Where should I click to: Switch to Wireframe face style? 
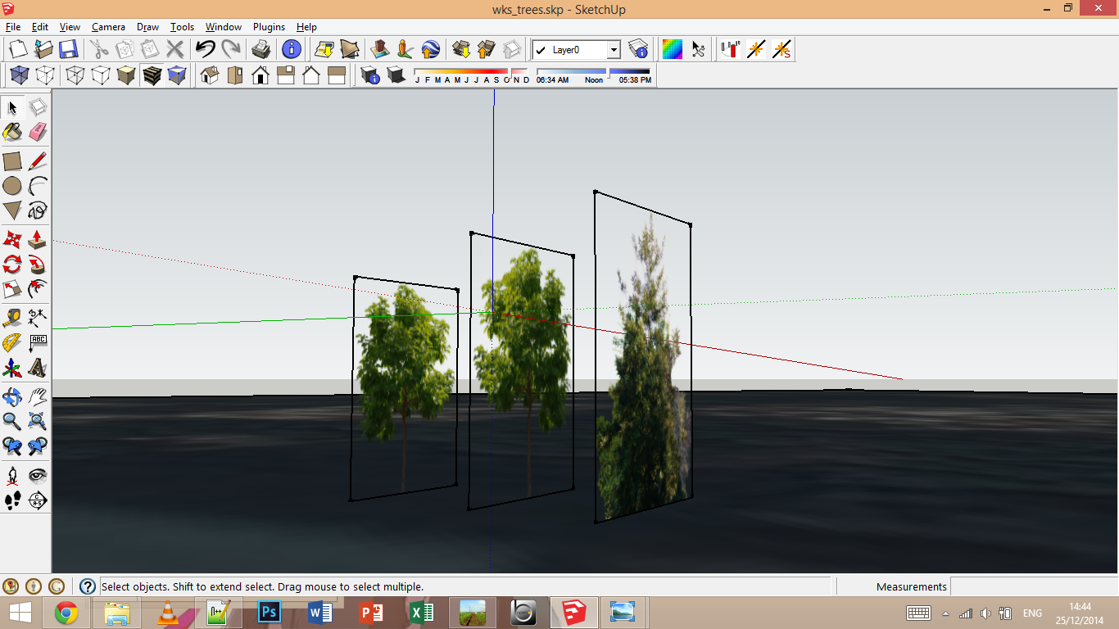coord(75,76)
